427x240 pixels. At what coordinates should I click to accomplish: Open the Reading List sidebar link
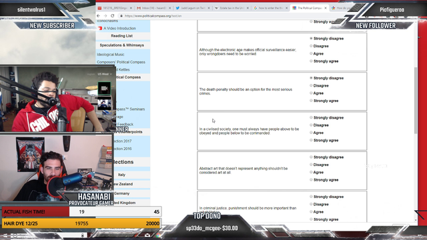tap(121, 36)
